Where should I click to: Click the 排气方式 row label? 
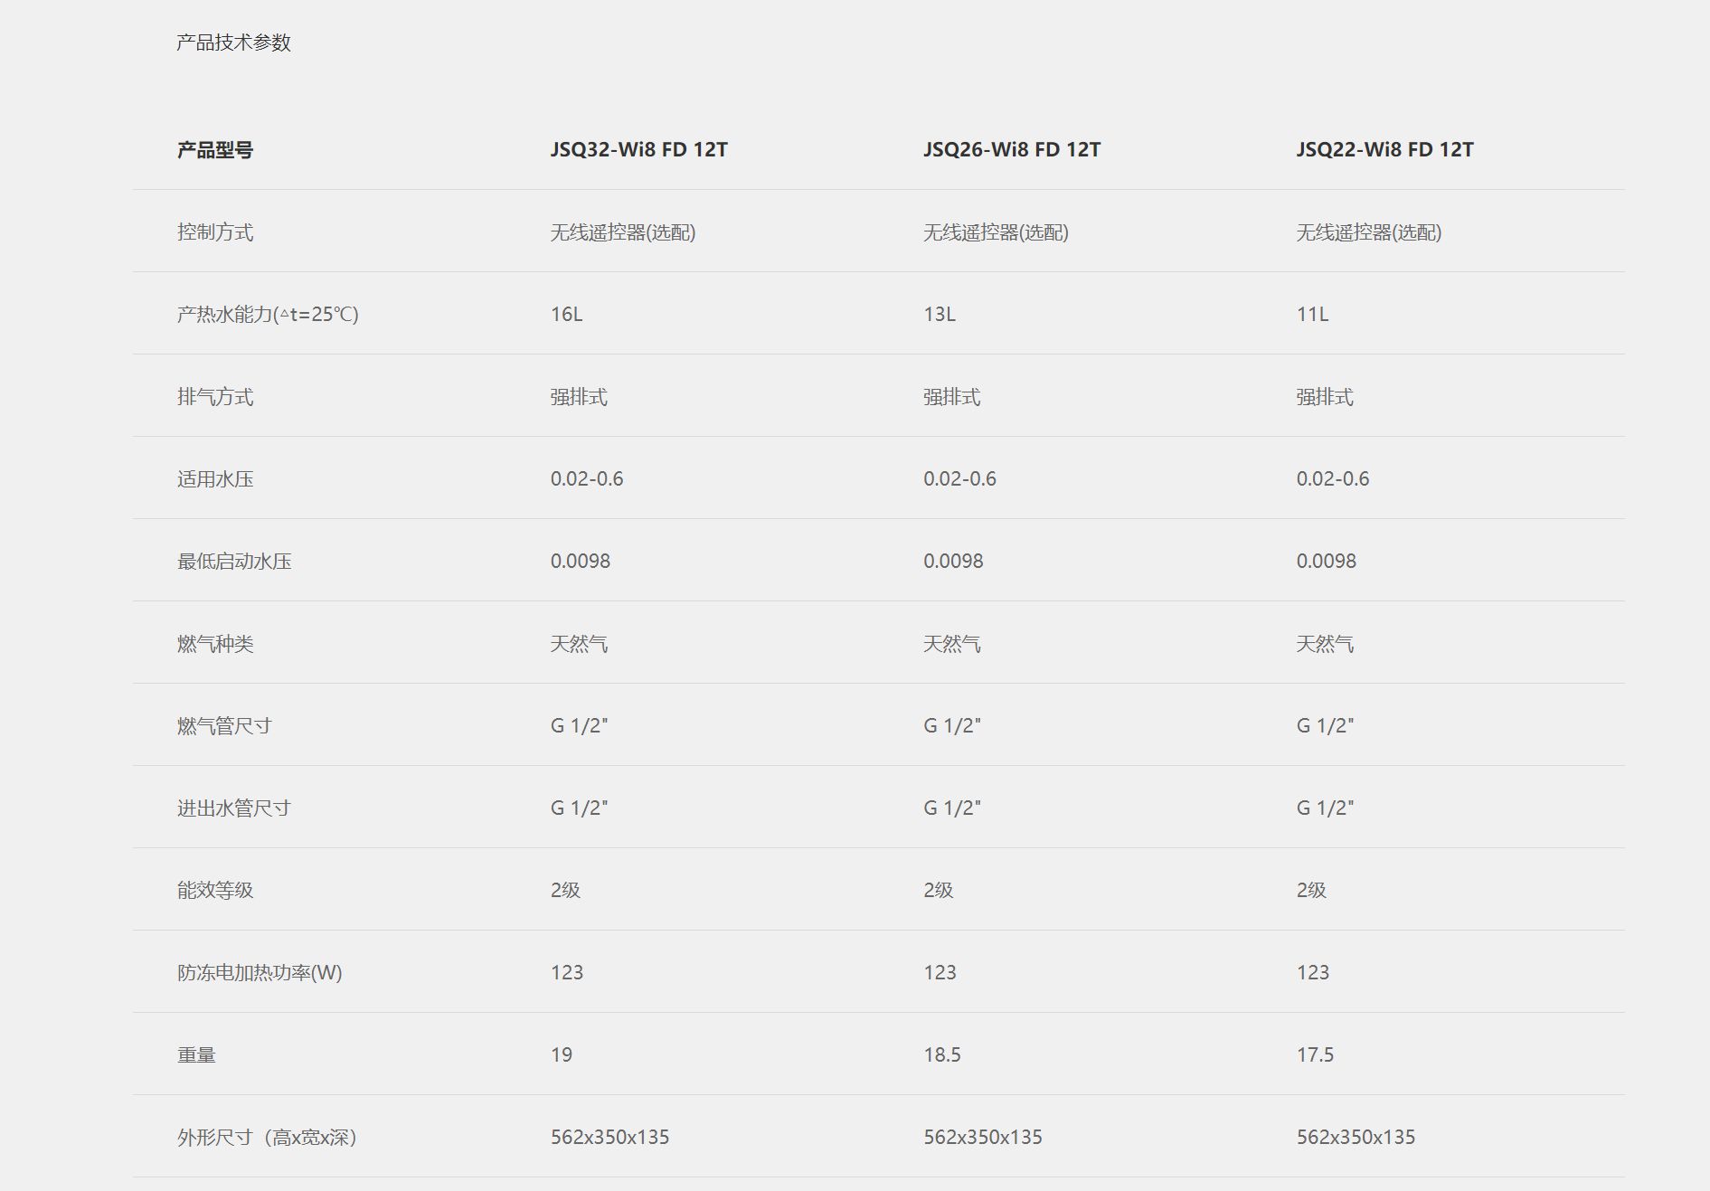pos(215,397)
